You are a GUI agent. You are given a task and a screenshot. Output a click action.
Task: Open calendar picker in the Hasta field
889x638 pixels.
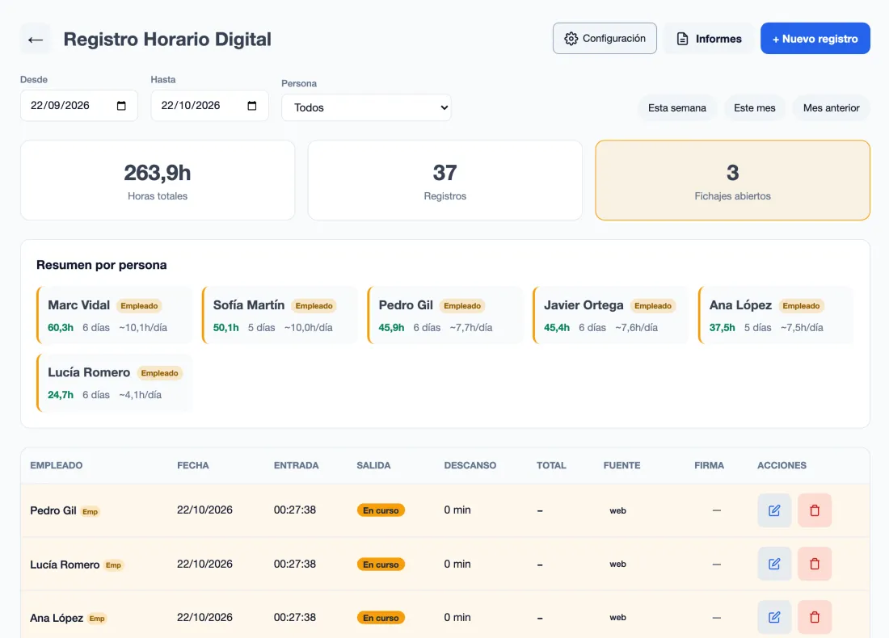pos(252,106)
